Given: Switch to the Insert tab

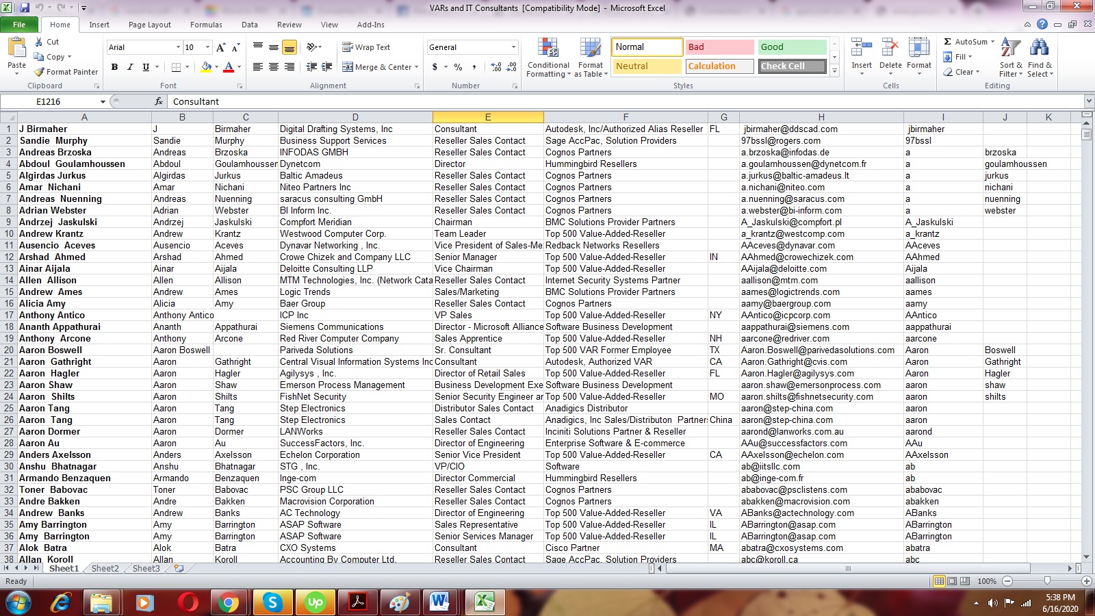Looking at the screenshot, I should [x=99, y=25].
